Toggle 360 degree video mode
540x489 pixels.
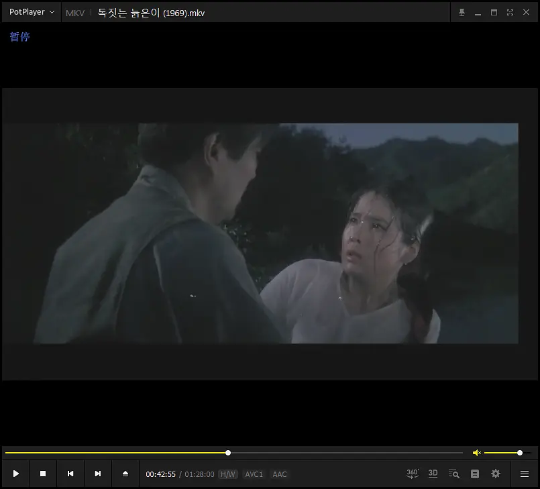(413, 474)
